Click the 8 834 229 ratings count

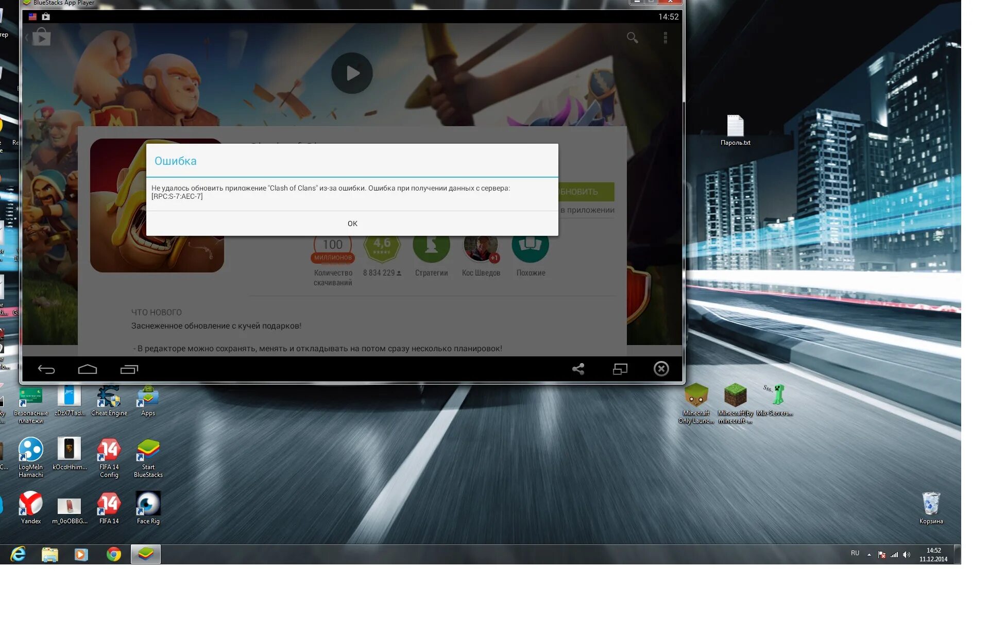[x=382, y=273]
